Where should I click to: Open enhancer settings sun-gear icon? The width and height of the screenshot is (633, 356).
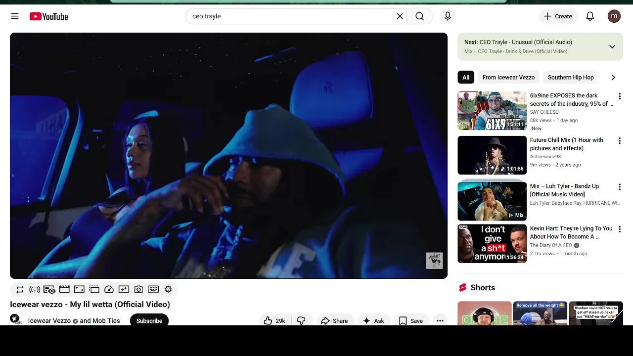tap(168, 289)
